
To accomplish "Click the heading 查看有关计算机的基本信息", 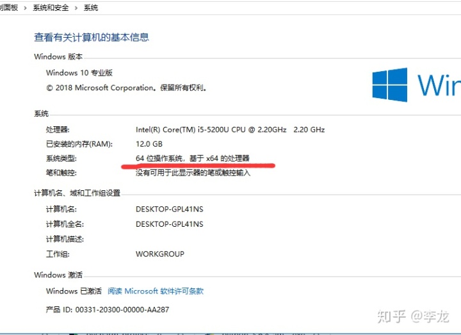I will [92, 37].
